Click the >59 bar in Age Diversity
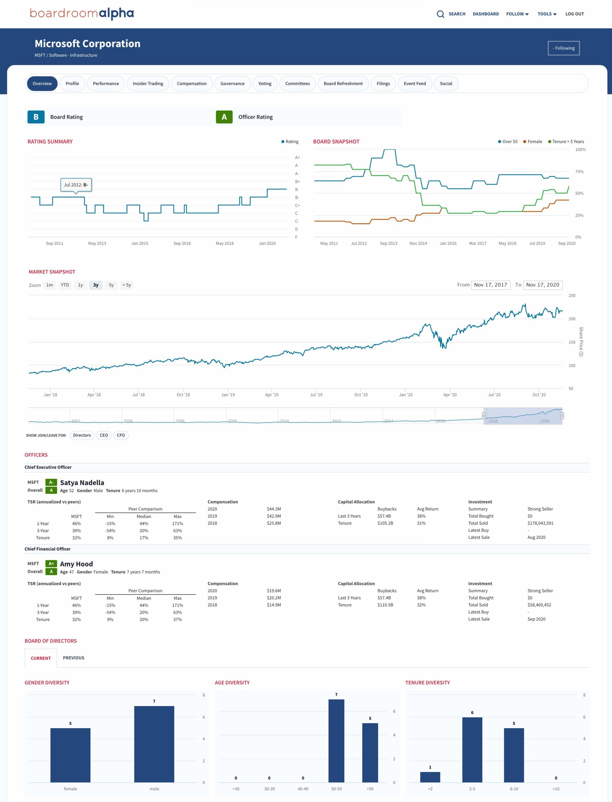 click(x=370, y=753)
